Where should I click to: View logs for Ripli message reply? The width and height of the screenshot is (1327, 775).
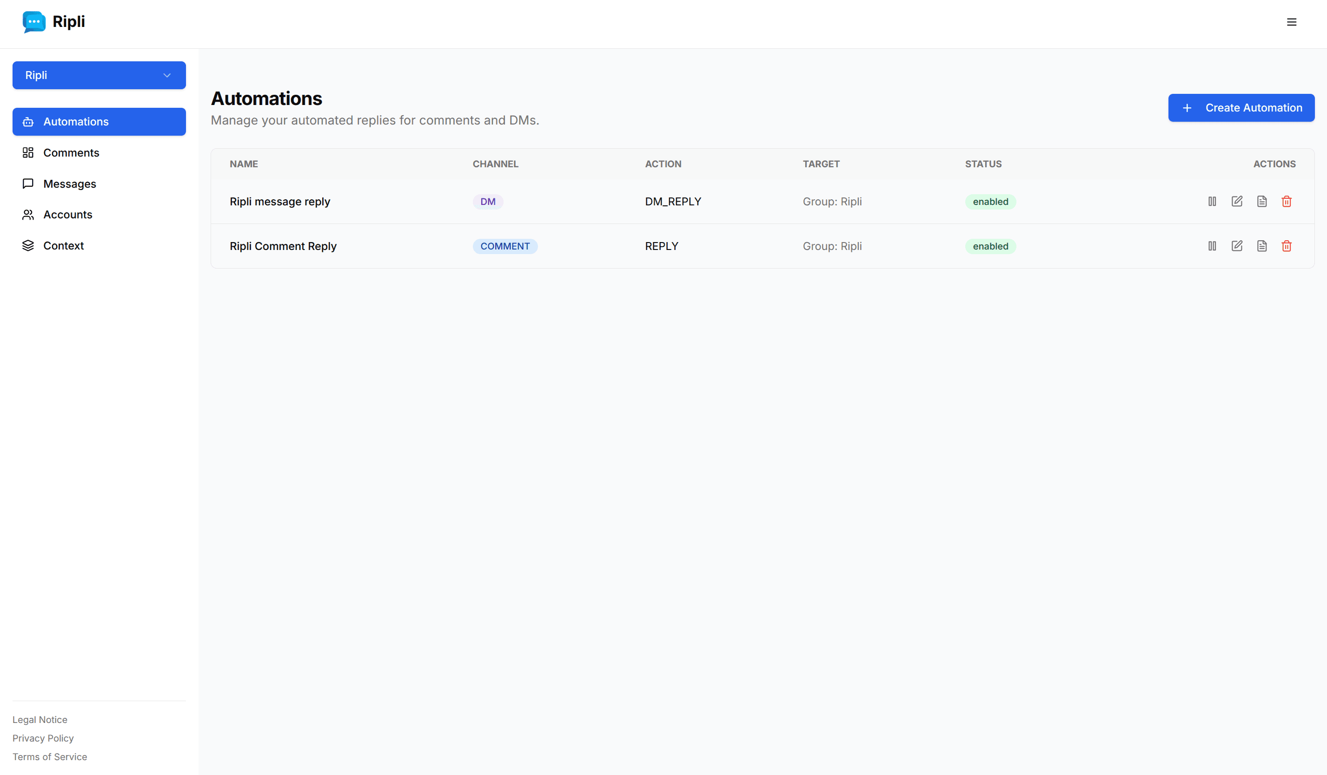(1262, 201)
